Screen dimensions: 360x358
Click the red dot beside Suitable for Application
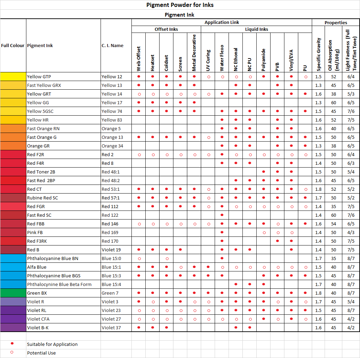coord(12,343)
